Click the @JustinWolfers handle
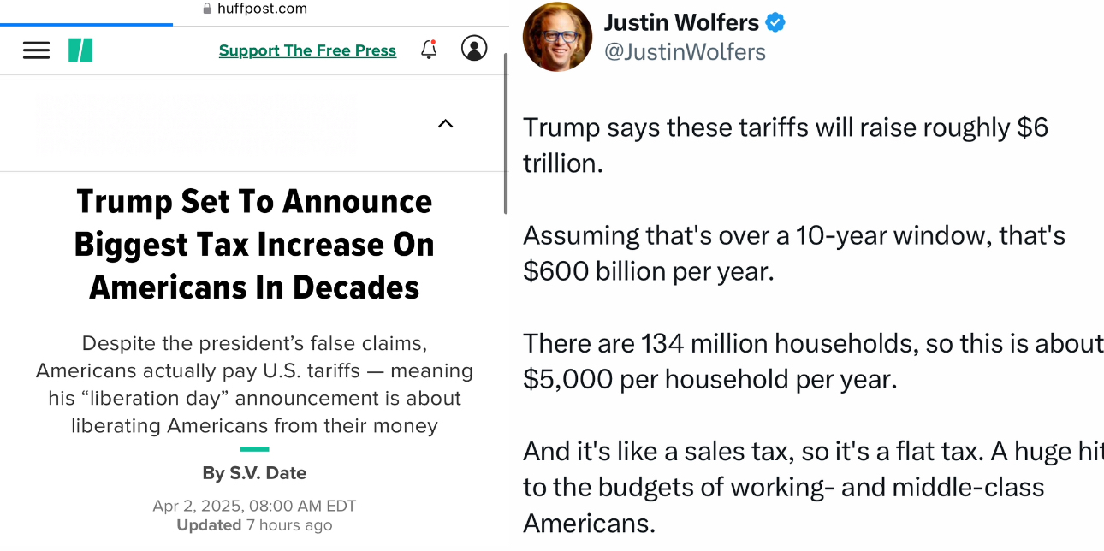1104x551 pixels. click(685, 52)
